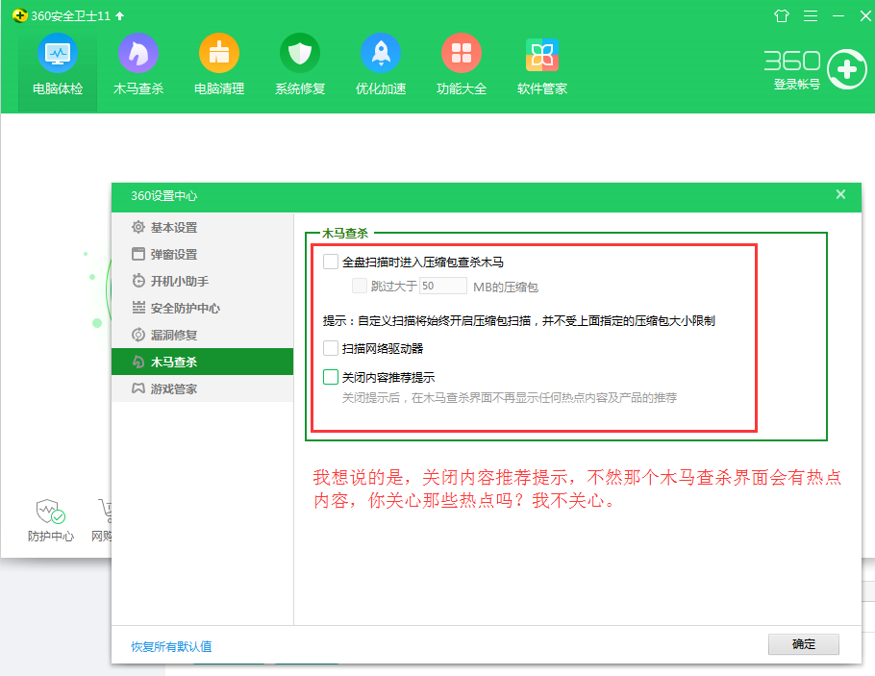Image resolution: width=875 pixels, height=676 pixels.
Task: Select the 木马查杀 item in the settings sidebar
Action: (202, 362)
